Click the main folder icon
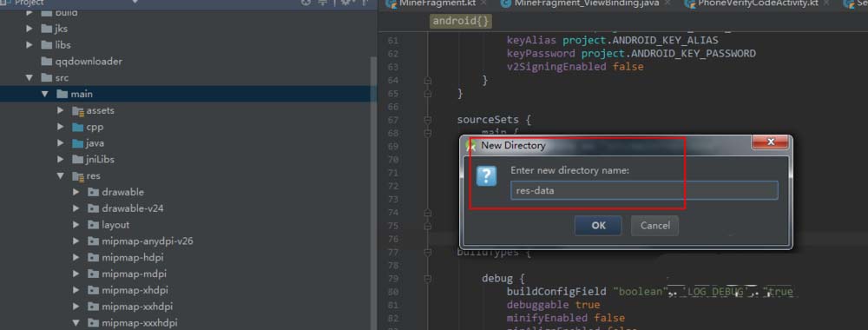Viewport: 868px width, 330px height. [62, 94]
